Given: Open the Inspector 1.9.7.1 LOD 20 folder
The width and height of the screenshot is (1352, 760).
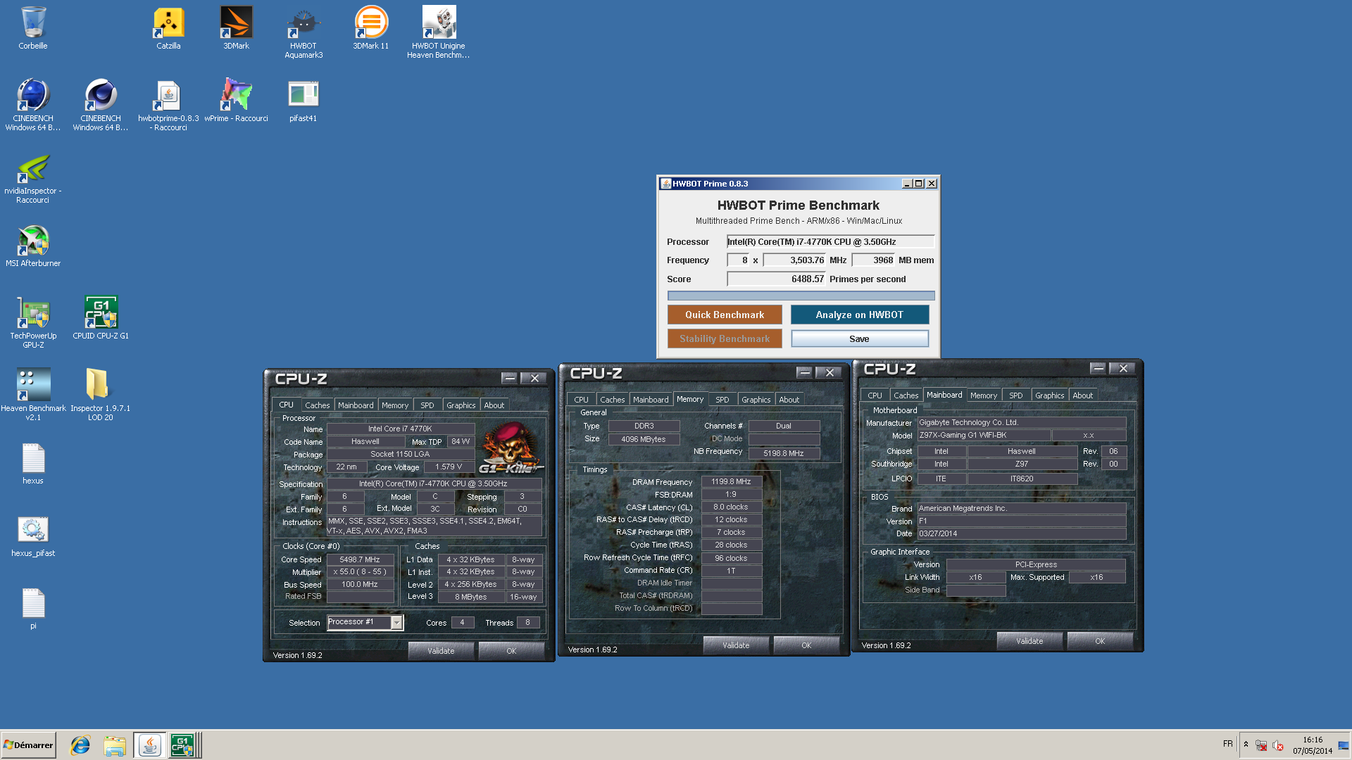Looking at the screenshot, I should click(101, 395).
